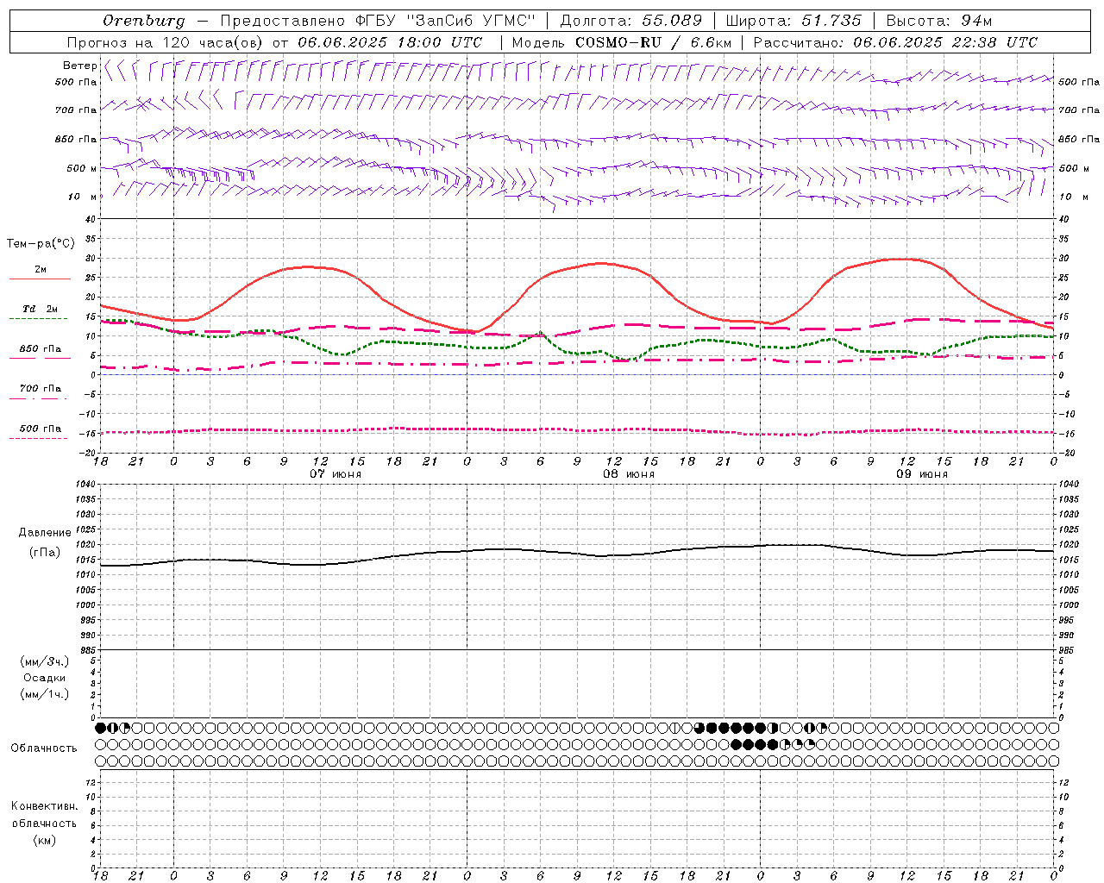This screenshot has height=883, width=1104.
Task: Click the 09 июня date label
Action: point(922,474)
